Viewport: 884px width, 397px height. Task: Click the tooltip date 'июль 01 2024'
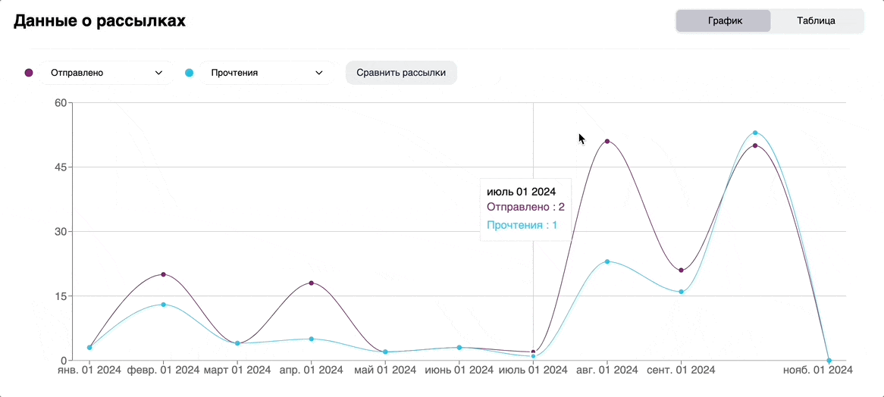point(522,191)
